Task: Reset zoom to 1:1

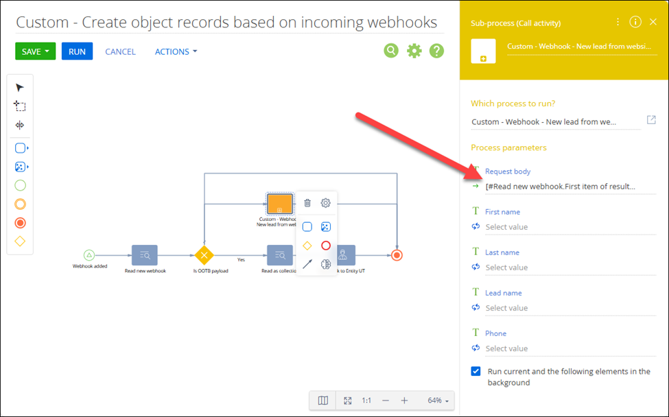Action: pyautogui.click(x=367, y=401)
